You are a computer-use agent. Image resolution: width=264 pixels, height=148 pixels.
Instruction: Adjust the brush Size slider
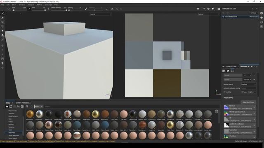point(19,10)
